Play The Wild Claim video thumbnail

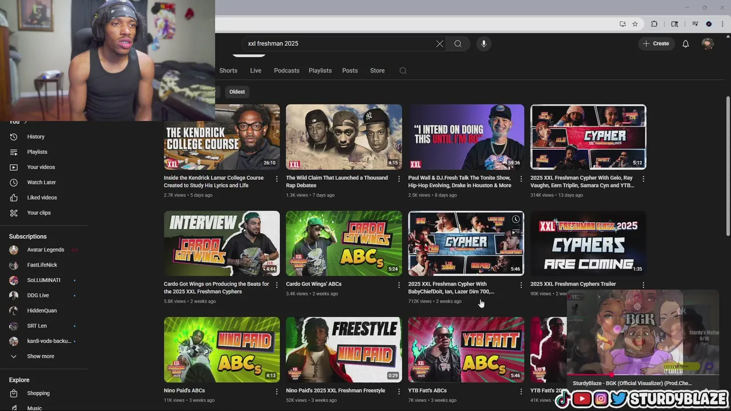(x=344, y=137)
